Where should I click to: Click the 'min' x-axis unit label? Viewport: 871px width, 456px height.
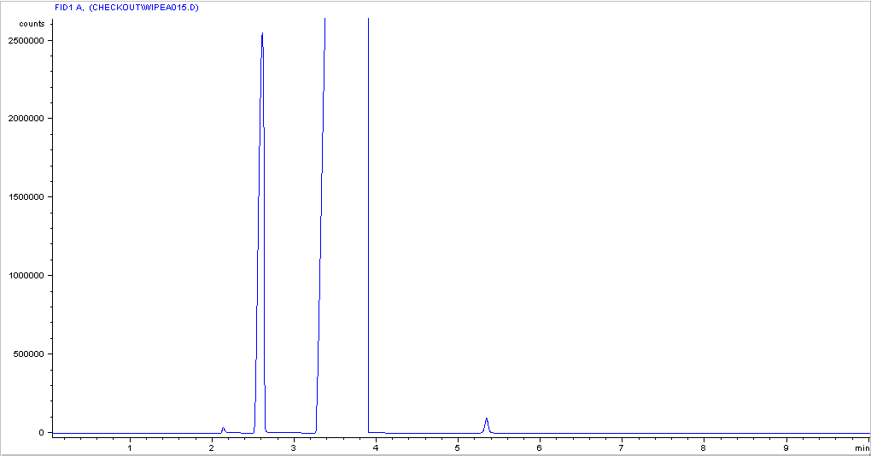click(862, 447)
